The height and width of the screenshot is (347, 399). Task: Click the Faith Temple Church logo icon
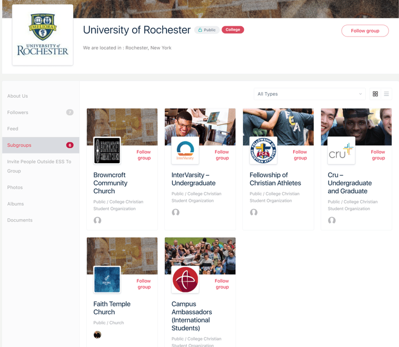(x=107, y=279)
